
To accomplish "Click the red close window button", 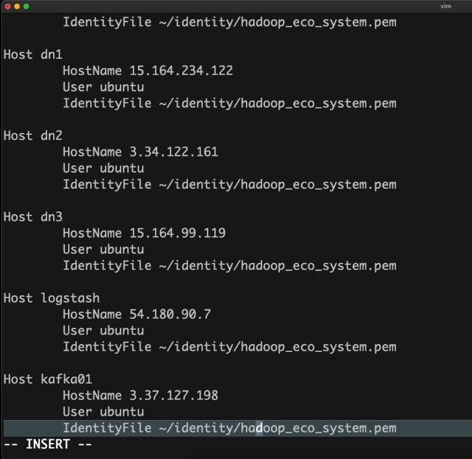I will 8,6.
